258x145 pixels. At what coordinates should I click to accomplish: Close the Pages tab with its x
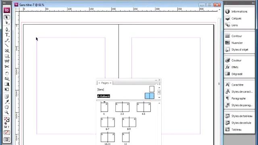pos(110,83)
